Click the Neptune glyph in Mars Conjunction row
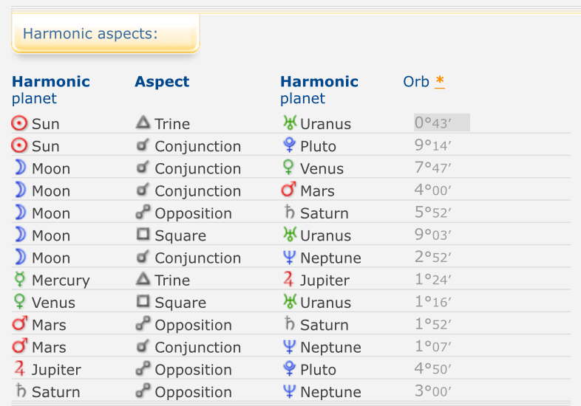 289,347
